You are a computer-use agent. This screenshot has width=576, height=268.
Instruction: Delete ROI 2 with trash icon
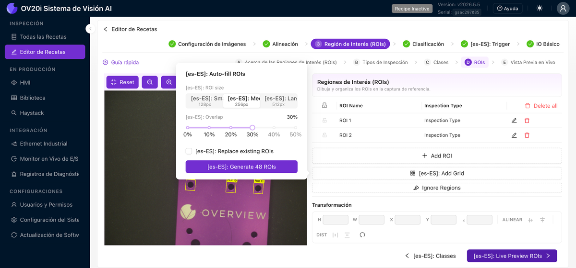tap(527, 135)
